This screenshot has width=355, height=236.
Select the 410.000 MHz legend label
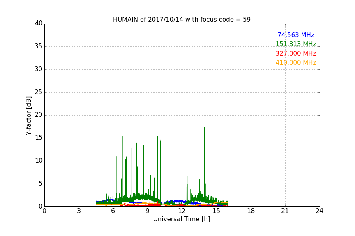coord(296,63)
